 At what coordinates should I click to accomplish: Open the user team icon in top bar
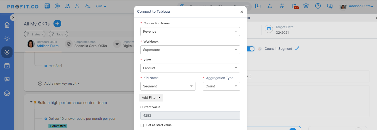tap(88, 6)
